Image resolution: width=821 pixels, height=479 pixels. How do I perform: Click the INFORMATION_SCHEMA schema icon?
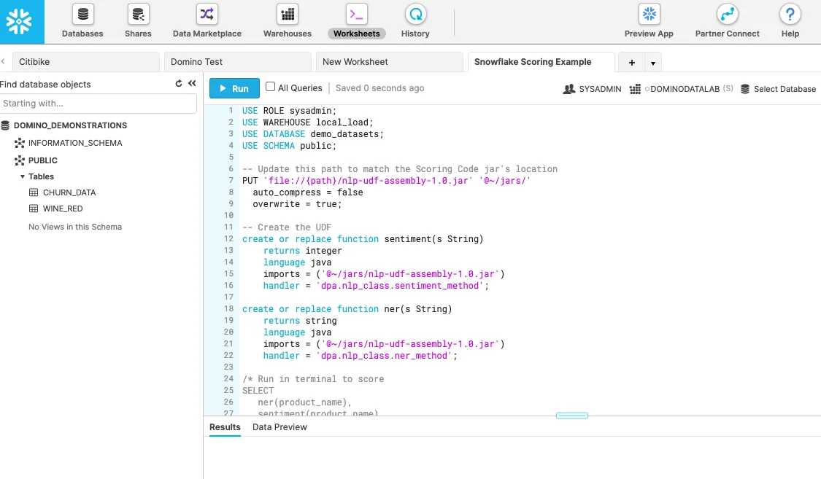(x=20, y=143)
